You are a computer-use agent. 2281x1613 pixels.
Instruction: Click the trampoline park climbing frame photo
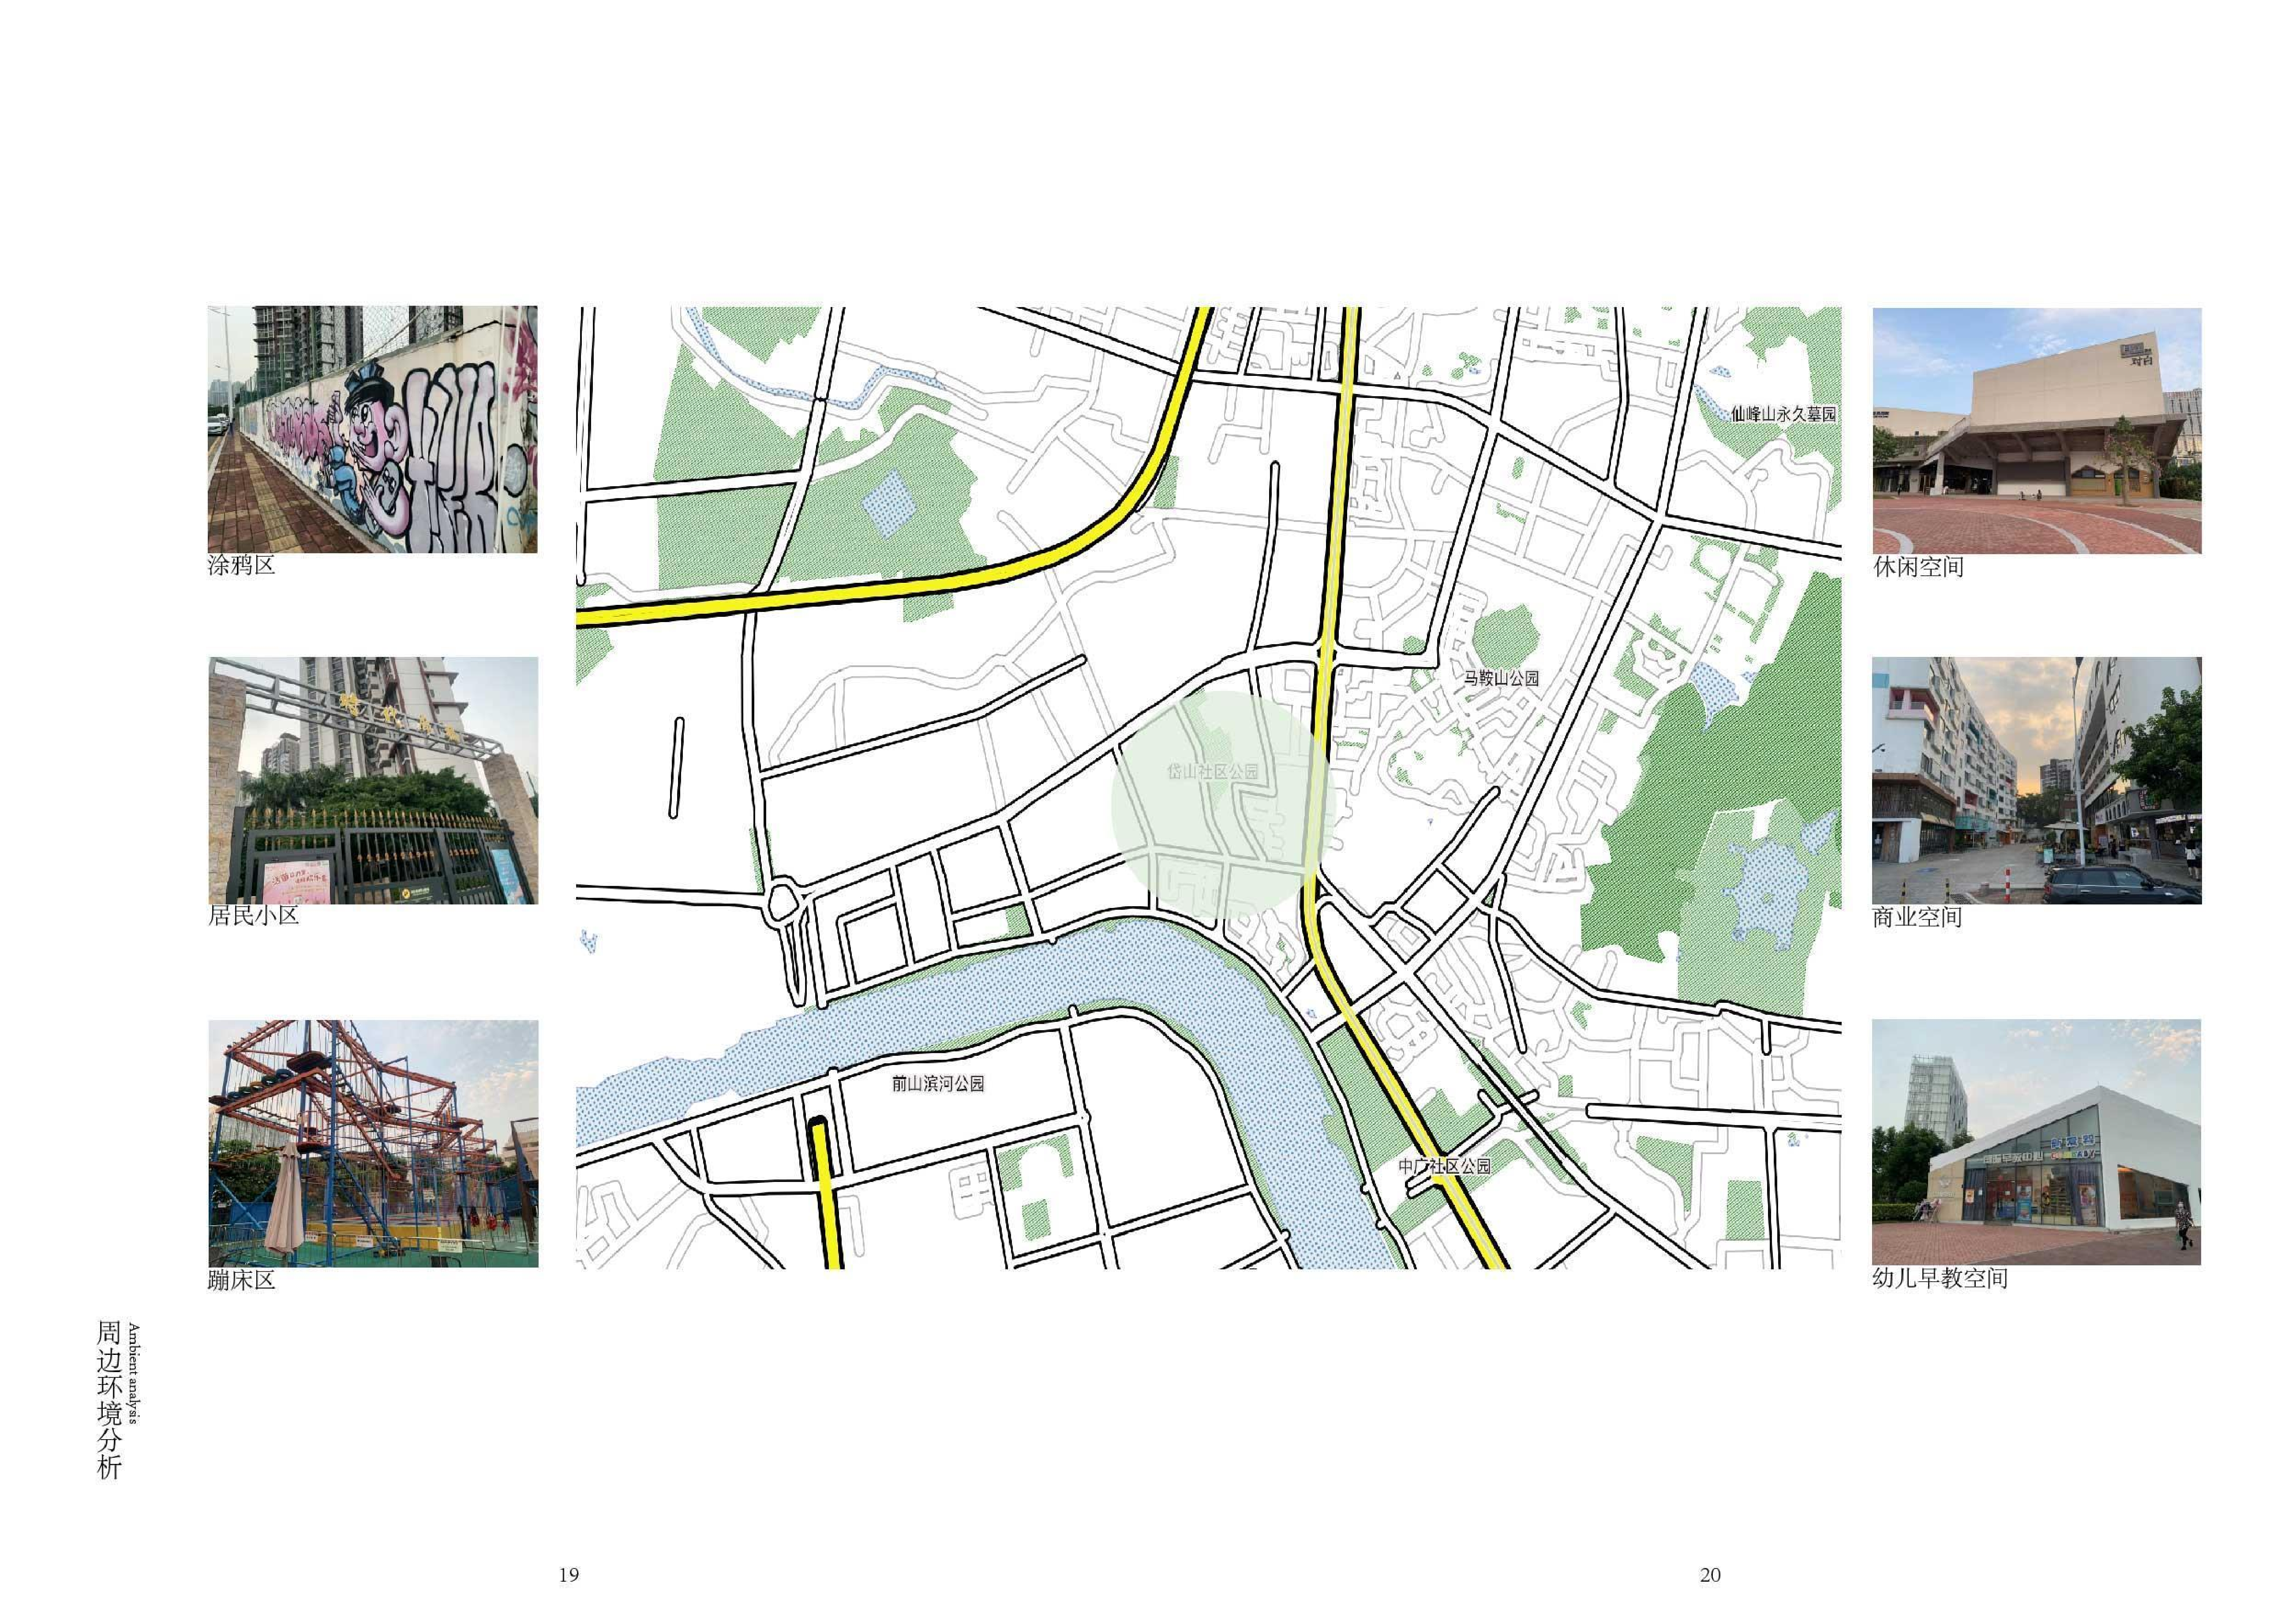[x=373, y=1143]
